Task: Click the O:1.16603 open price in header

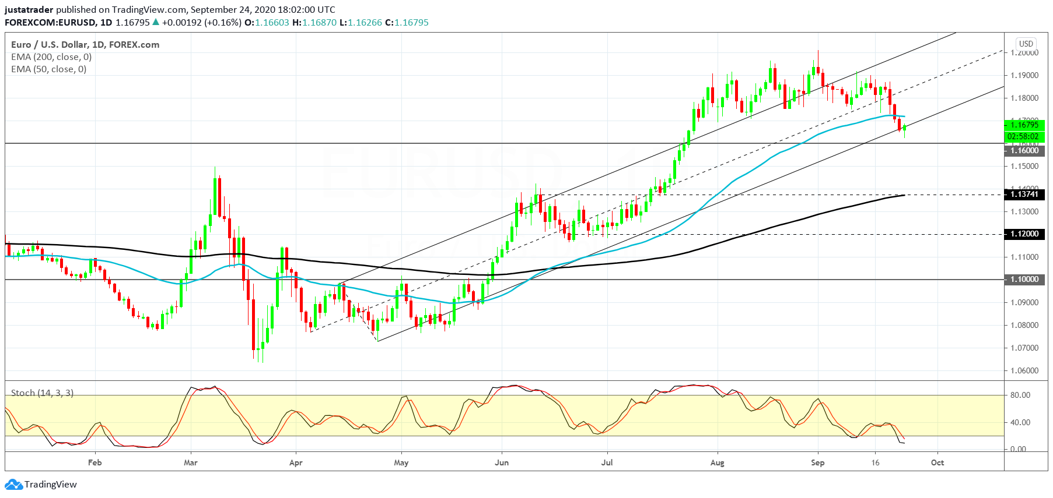Action: (267, 23)
